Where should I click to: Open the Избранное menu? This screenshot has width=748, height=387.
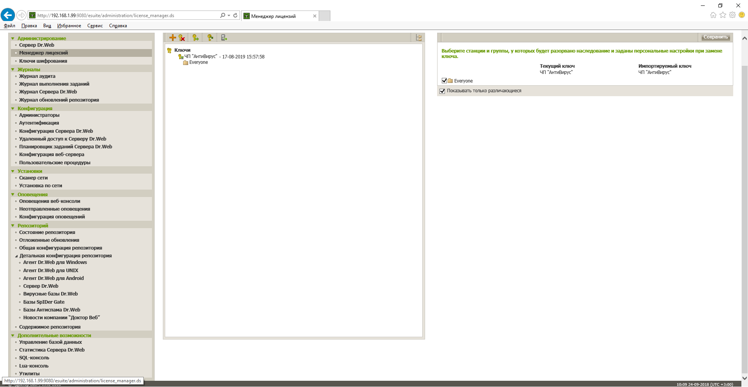(x=69, y=26)
